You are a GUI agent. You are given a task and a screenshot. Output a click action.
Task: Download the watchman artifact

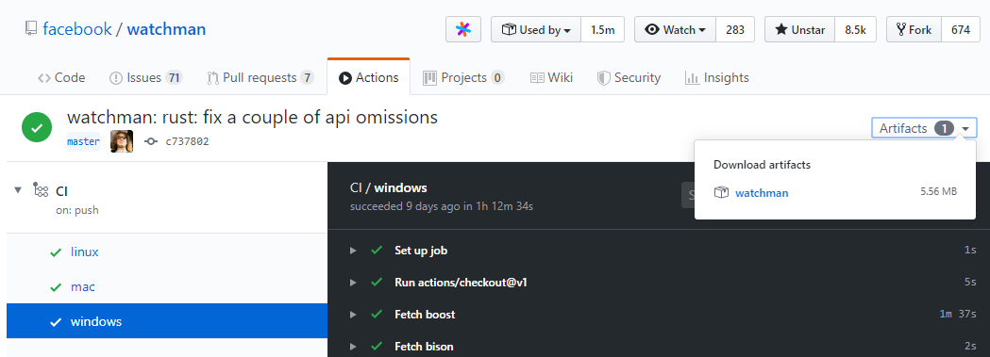(762, 193)
